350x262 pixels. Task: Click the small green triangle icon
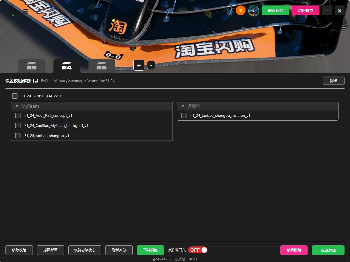(13, 15)
